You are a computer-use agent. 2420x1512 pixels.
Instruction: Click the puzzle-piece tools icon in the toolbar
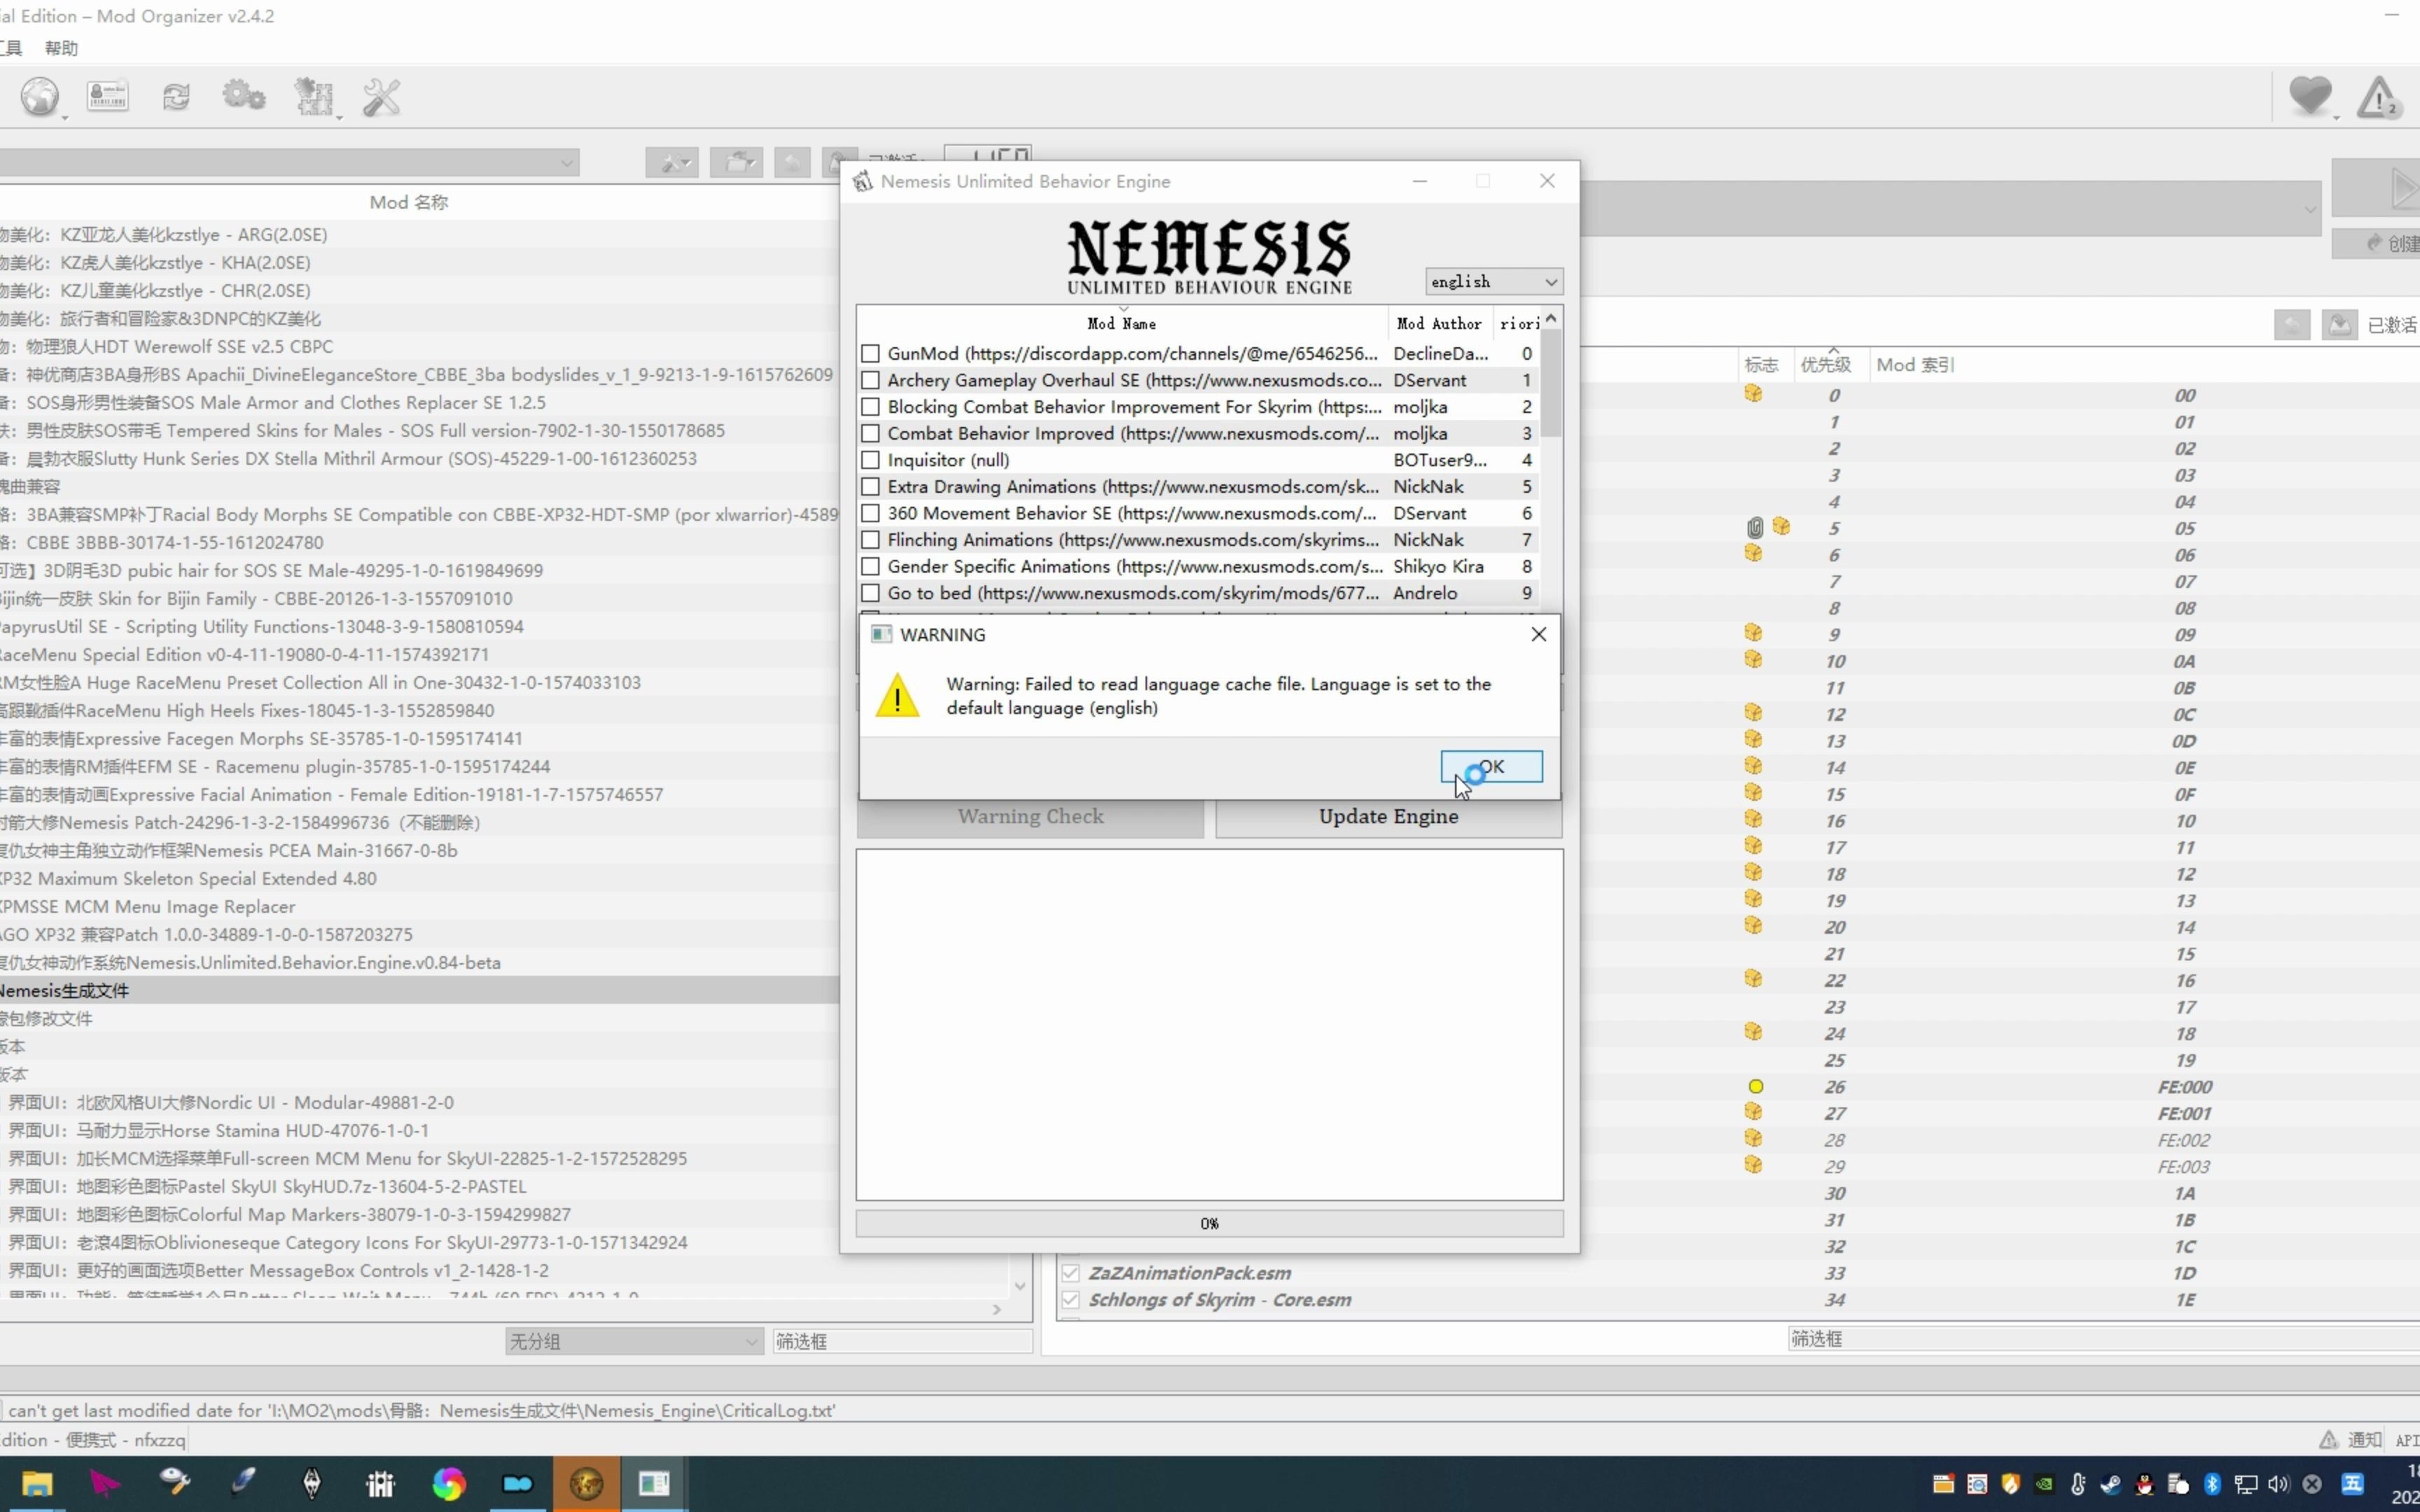click(x=313, y=97)
